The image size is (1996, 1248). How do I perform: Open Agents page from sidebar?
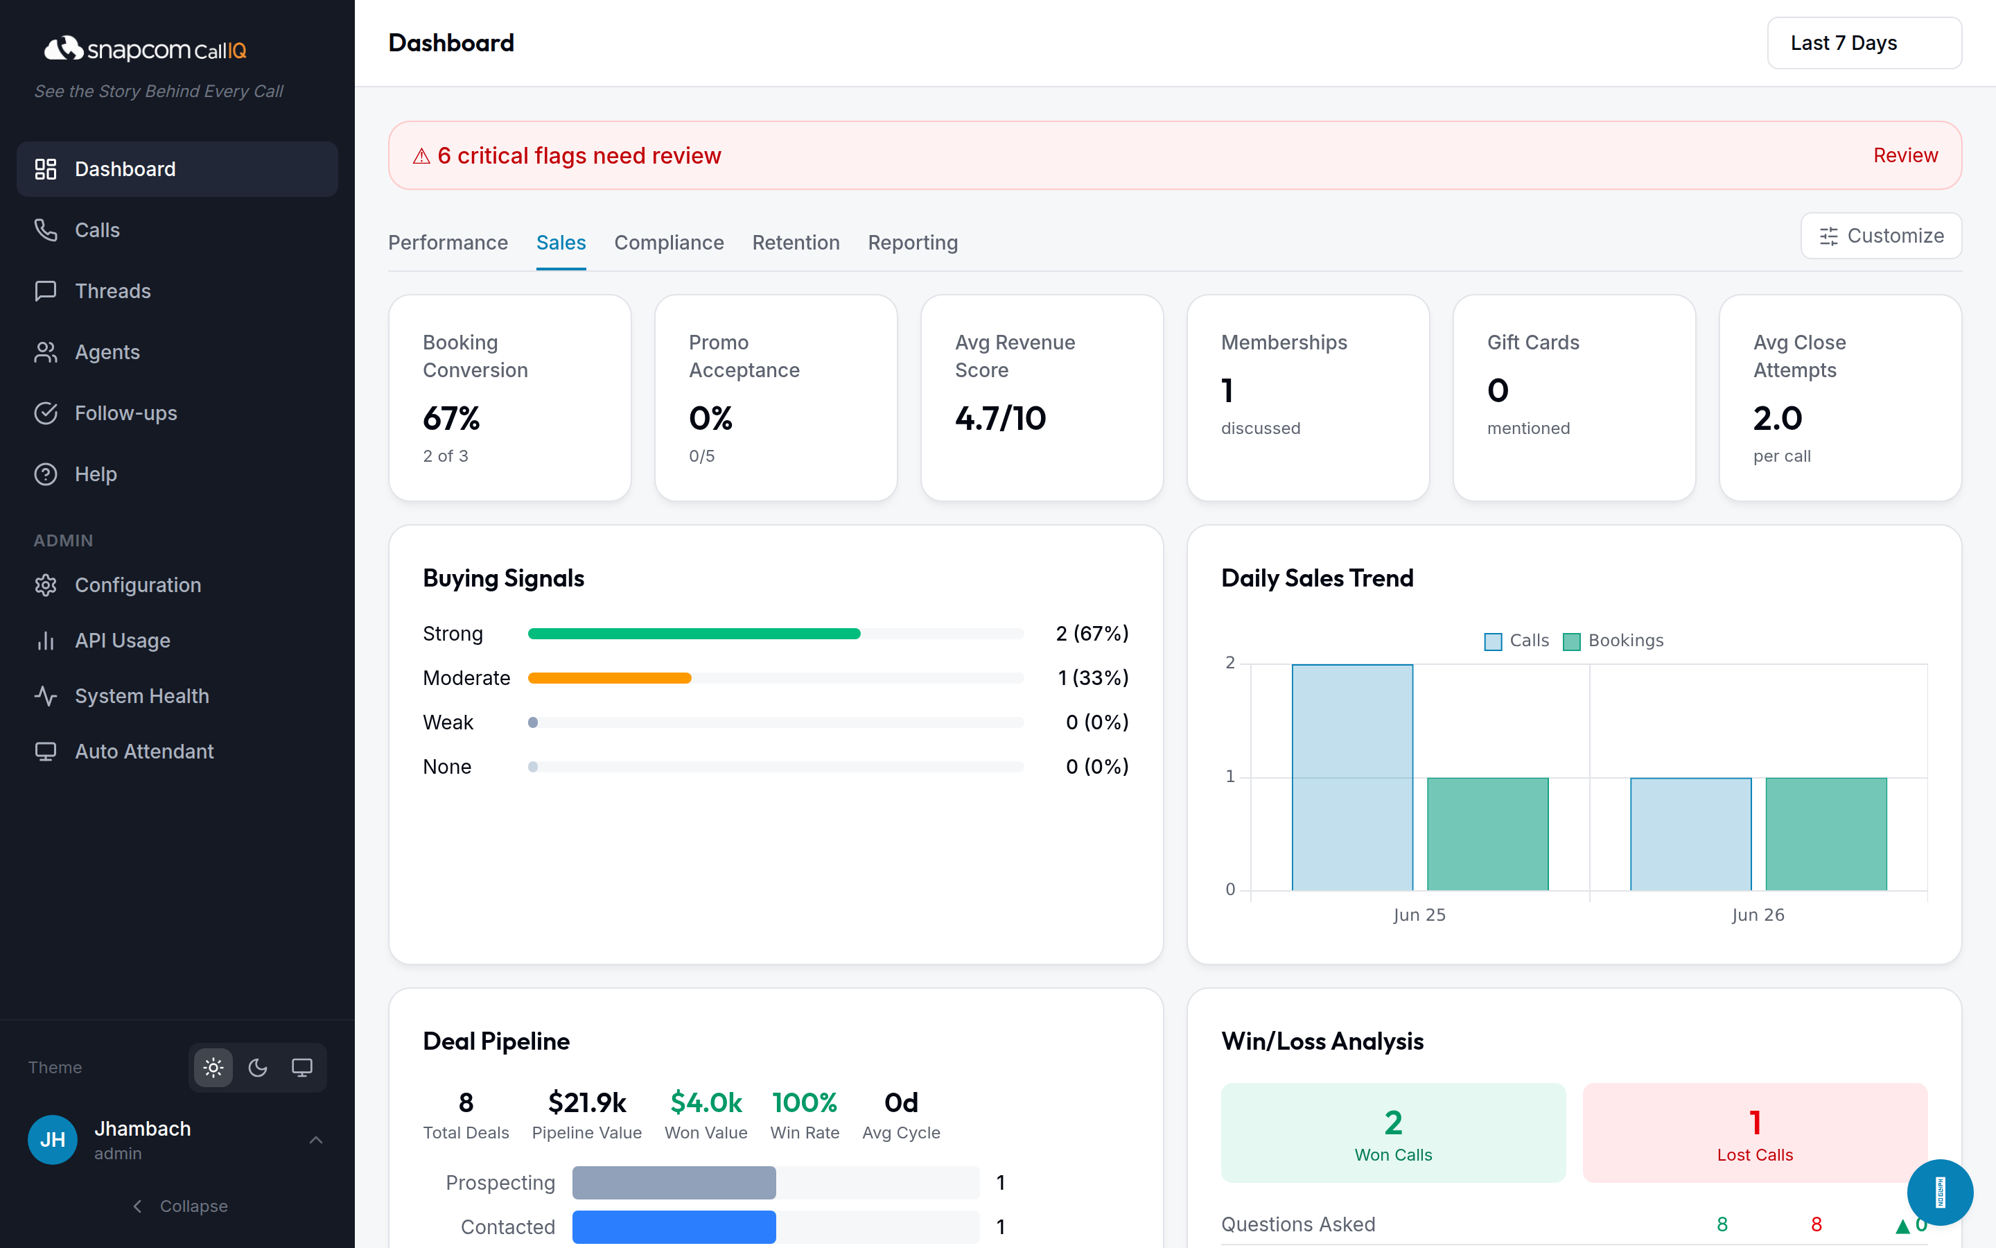coord(177,352)
